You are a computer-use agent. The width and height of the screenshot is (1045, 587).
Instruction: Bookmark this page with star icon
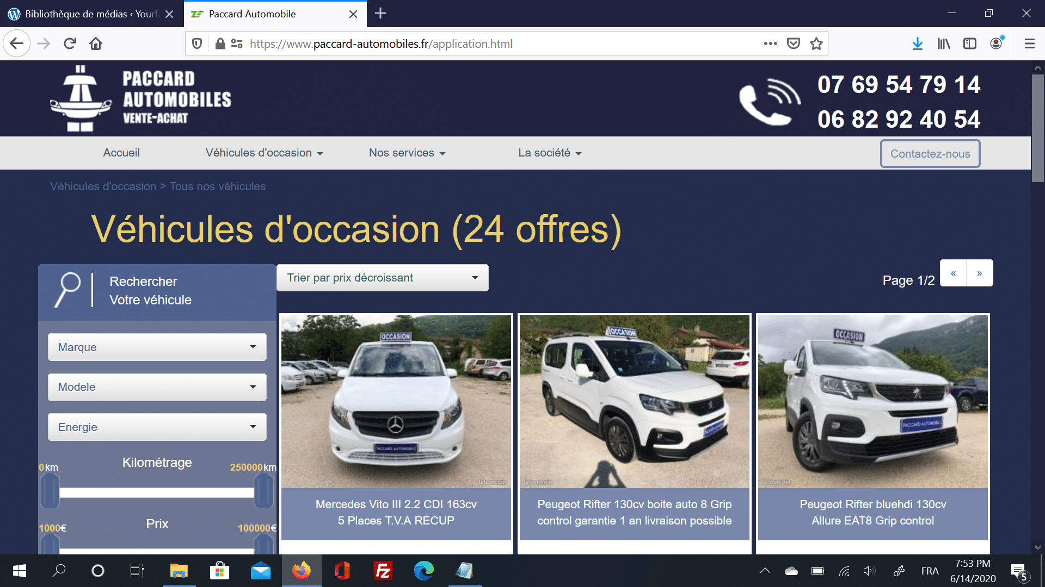[x=816, y=43]
